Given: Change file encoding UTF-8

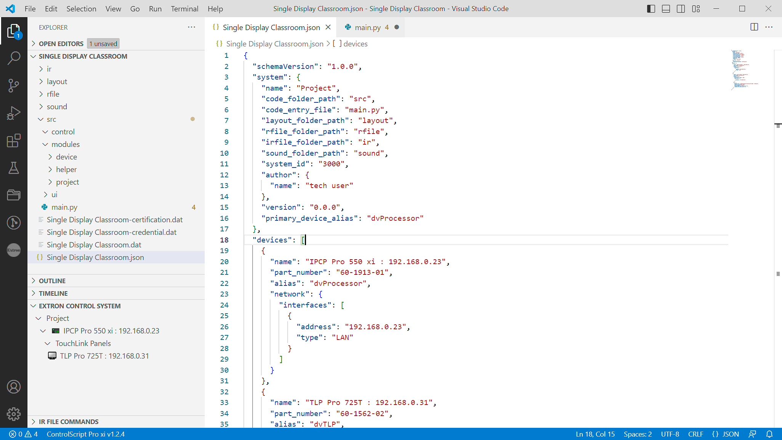Looking at the screenshot, I should (x=670, y=434).
